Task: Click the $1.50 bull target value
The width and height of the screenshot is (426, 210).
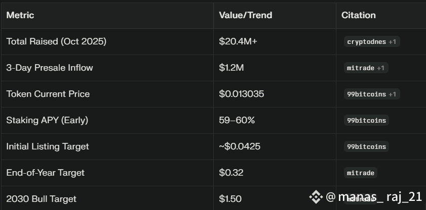Action: tap(230, 199)
